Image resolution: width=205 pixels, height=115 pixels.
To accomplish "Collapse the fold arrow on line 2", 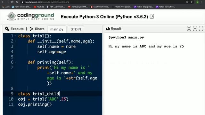I will [15, 41].
